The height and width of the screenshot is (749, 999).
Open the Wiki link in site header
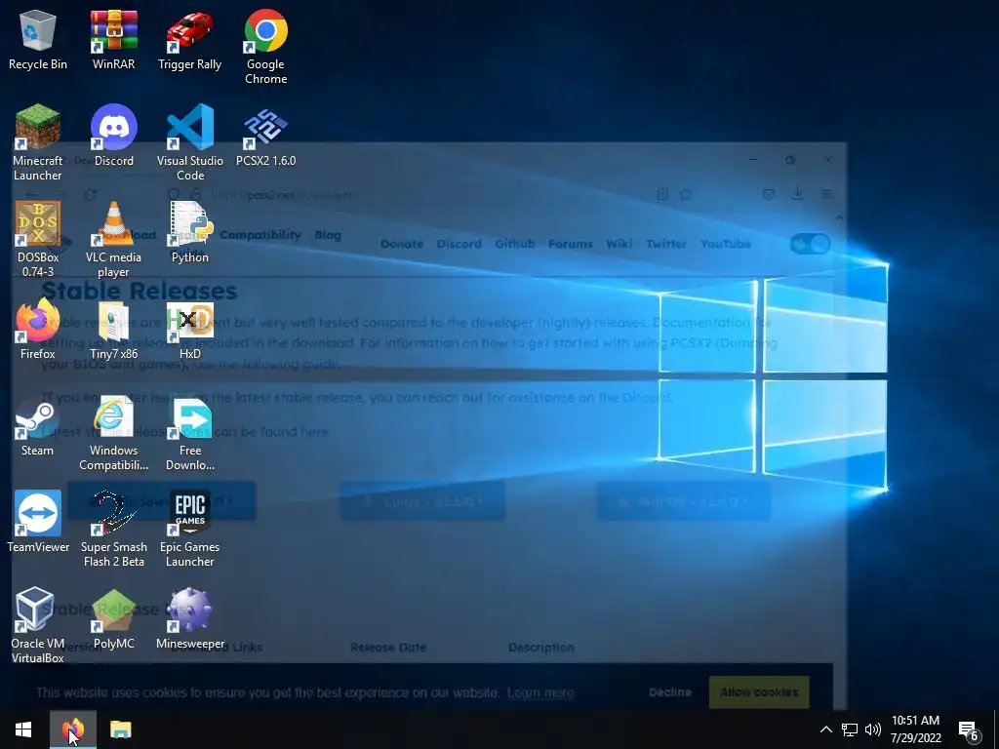(619, 244)
